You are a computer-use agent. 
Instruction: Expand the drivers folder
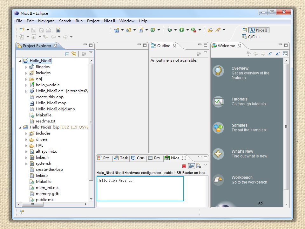point(26,140)
